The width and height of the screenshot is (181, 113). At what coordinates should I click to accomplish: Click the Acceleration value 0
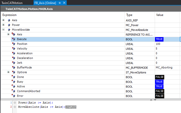[x=156, y=53]
